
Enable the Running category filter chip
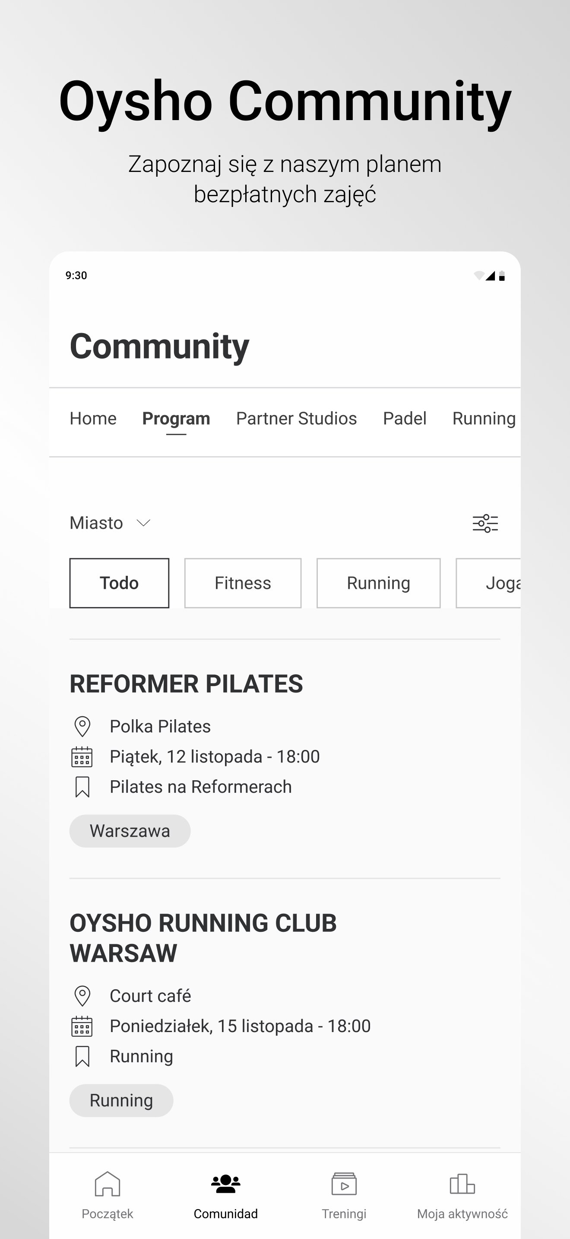tap(378, 583)
